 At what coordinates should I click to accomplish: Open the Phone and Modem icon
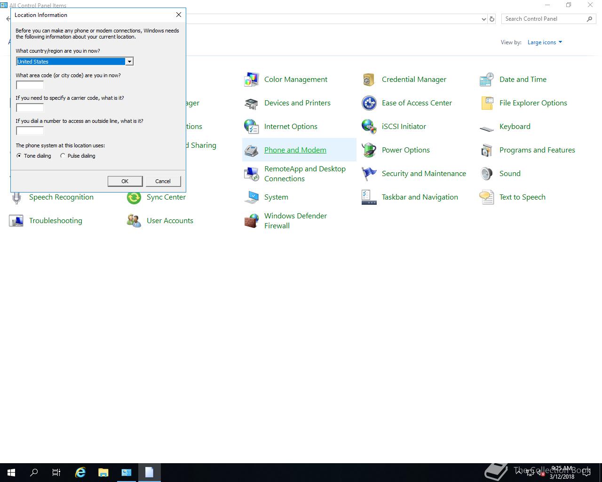pos(252,150)
